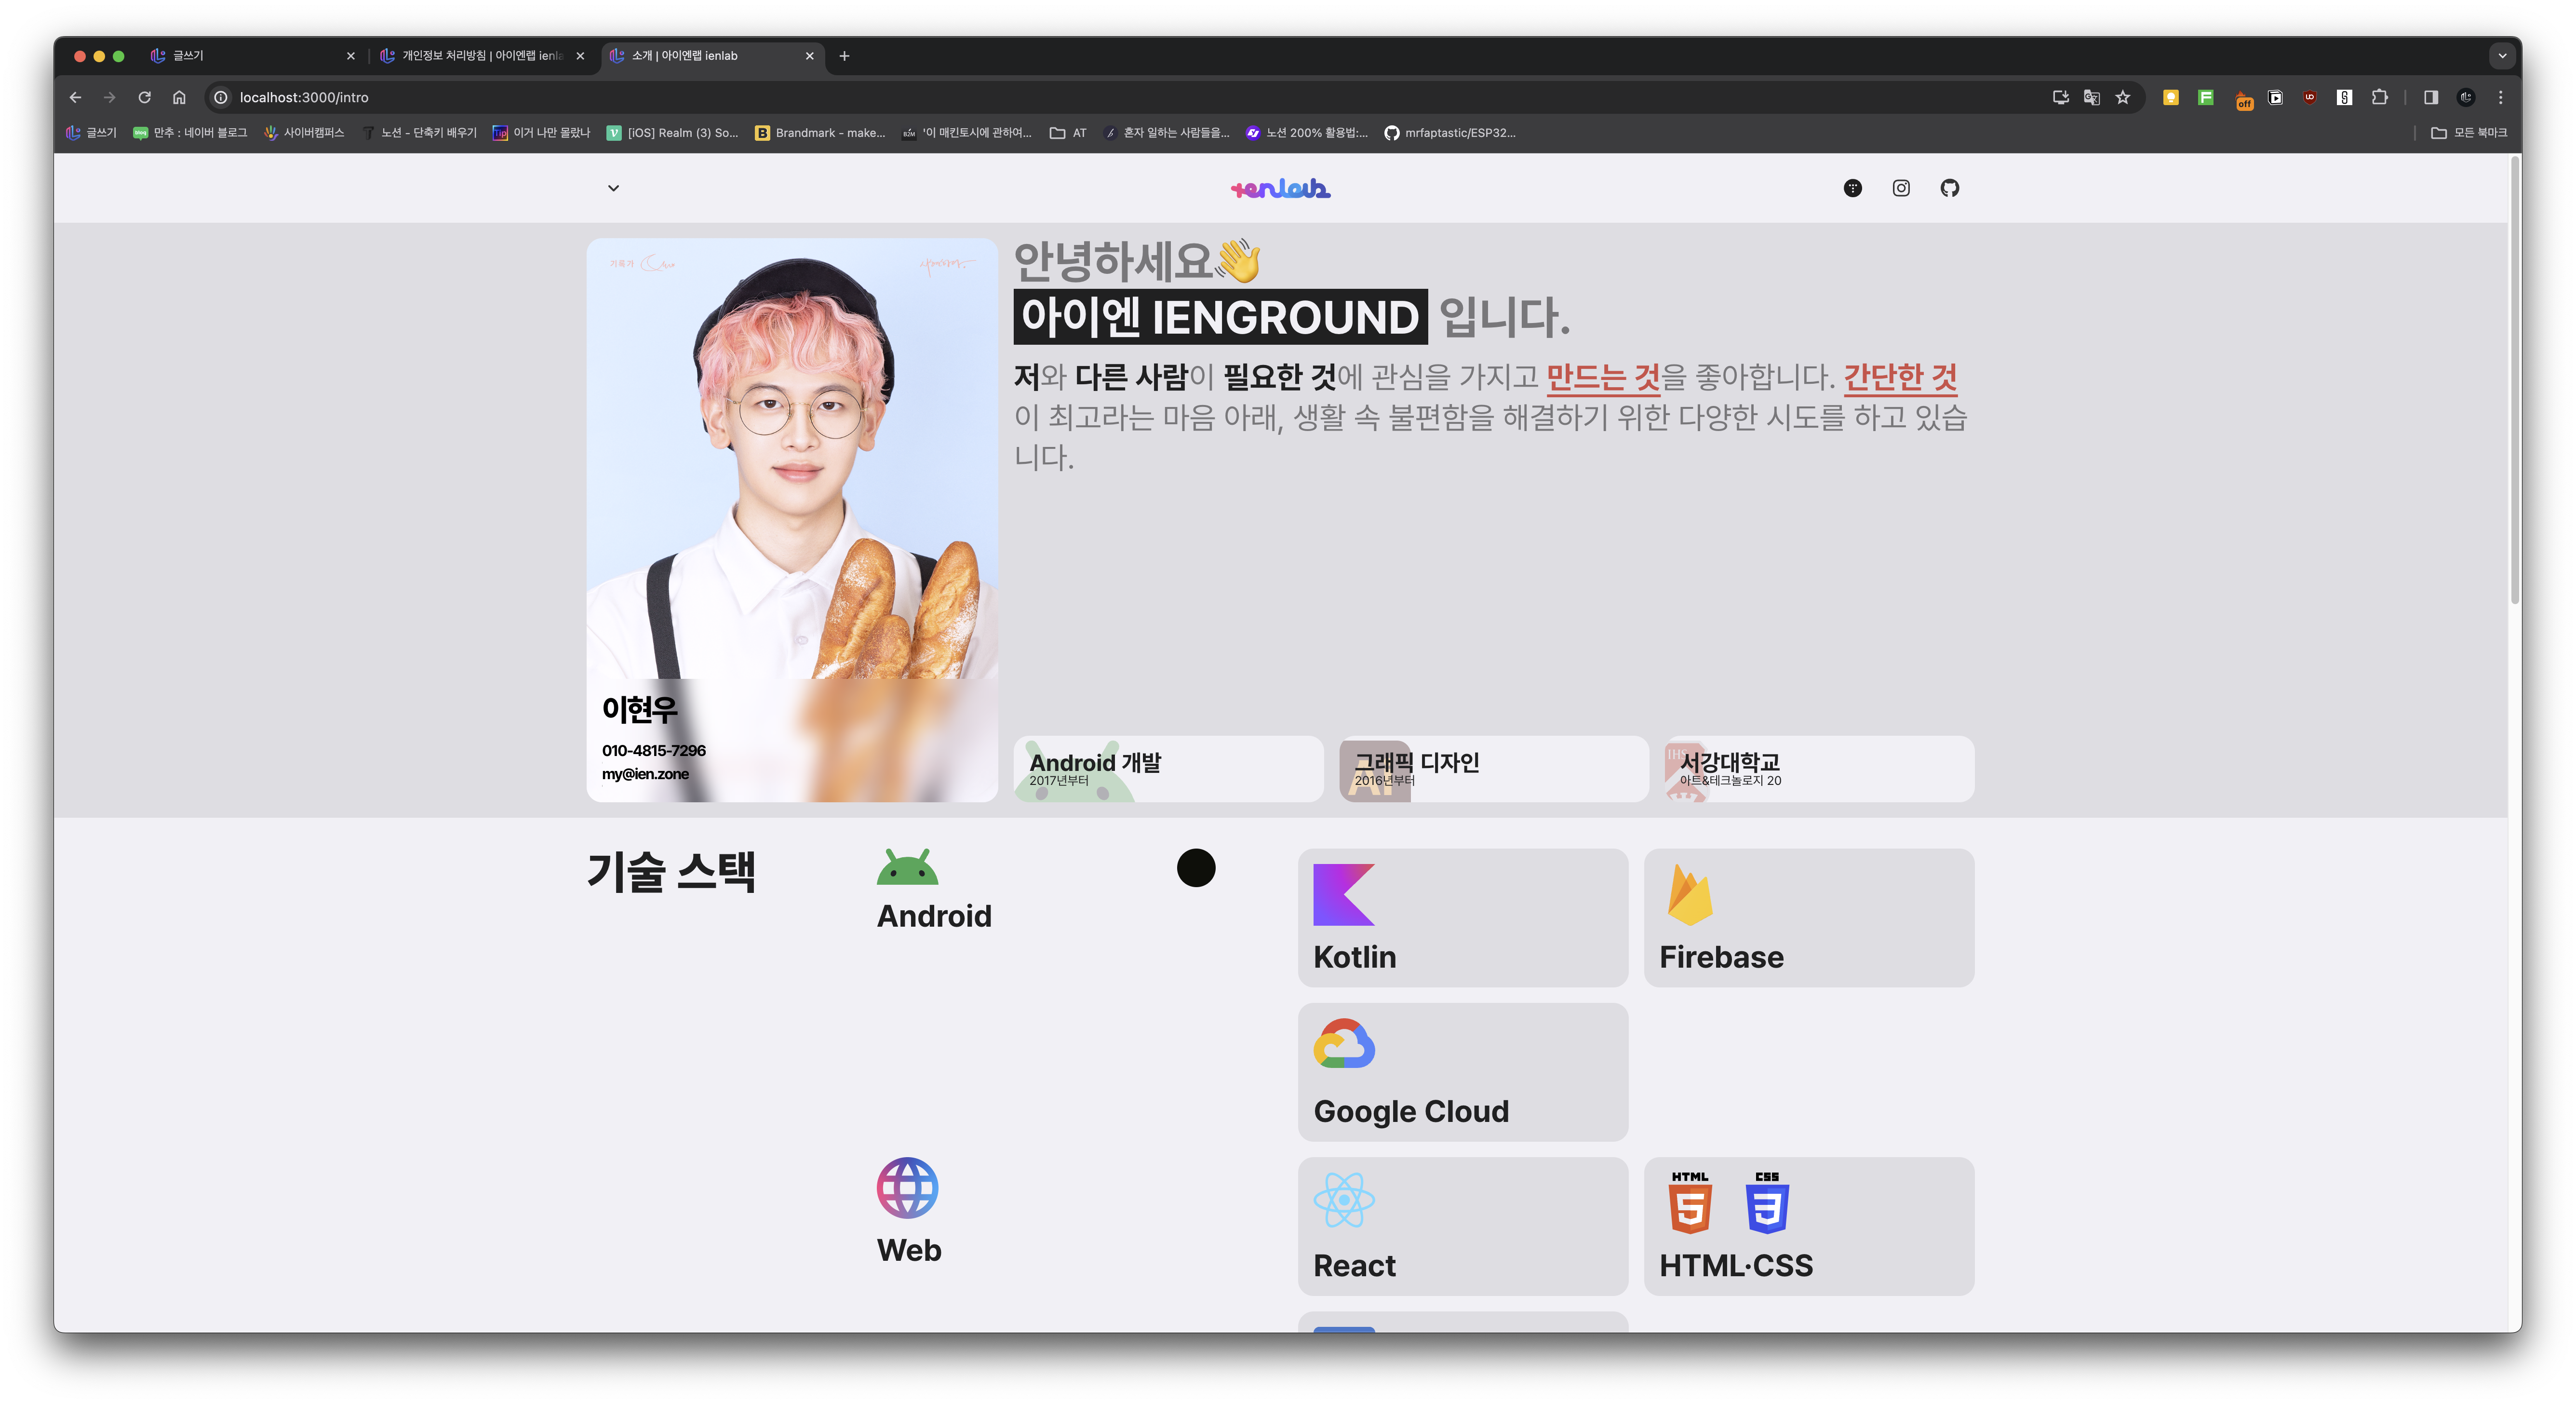This screenshot has width=2576, height=1404.
Task: Open the uBlock Origin extension icon
Action: click(2309, 97)
